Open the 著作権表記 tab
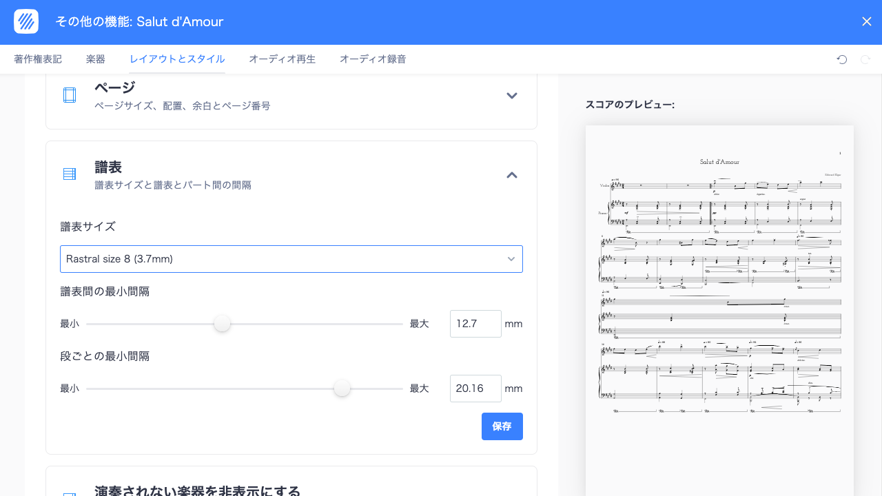 (x=38, y=59)
